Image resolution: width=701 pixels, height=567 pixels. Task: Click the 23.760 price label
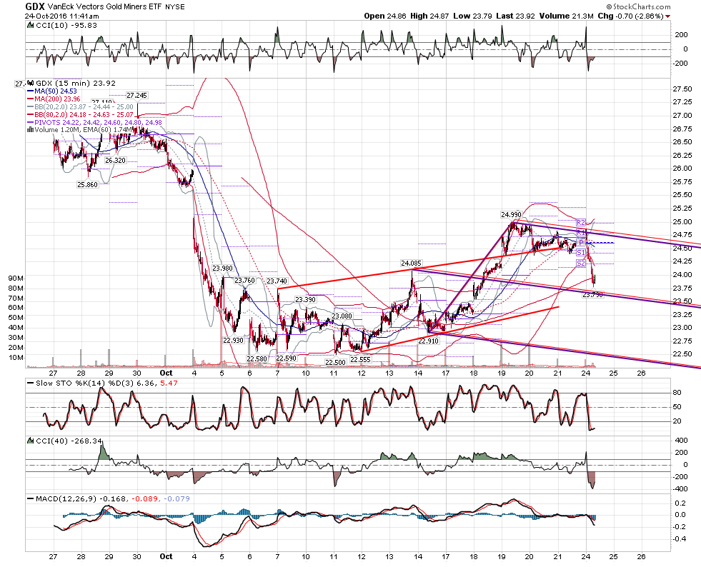[244, 281]
